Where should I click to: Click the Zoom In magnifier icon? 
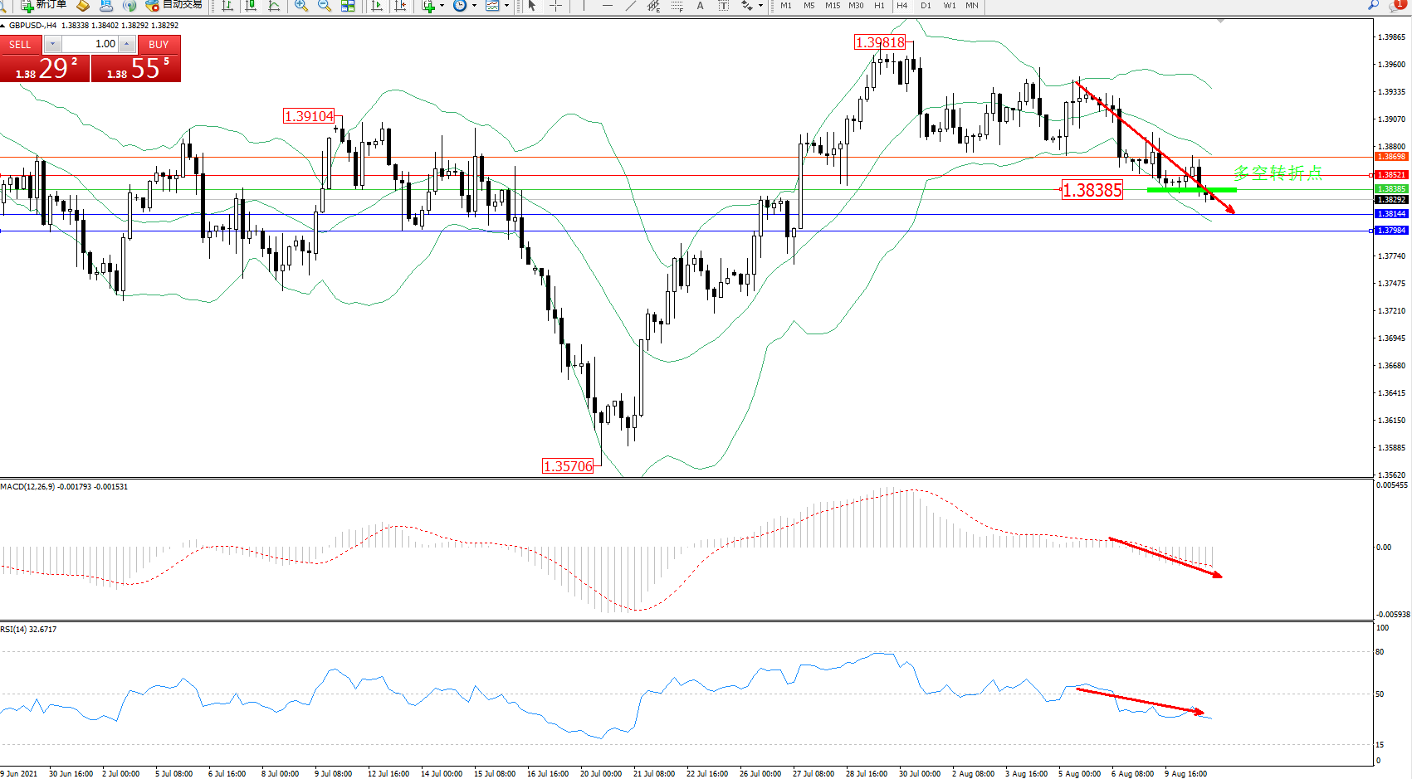click(300, 6)
